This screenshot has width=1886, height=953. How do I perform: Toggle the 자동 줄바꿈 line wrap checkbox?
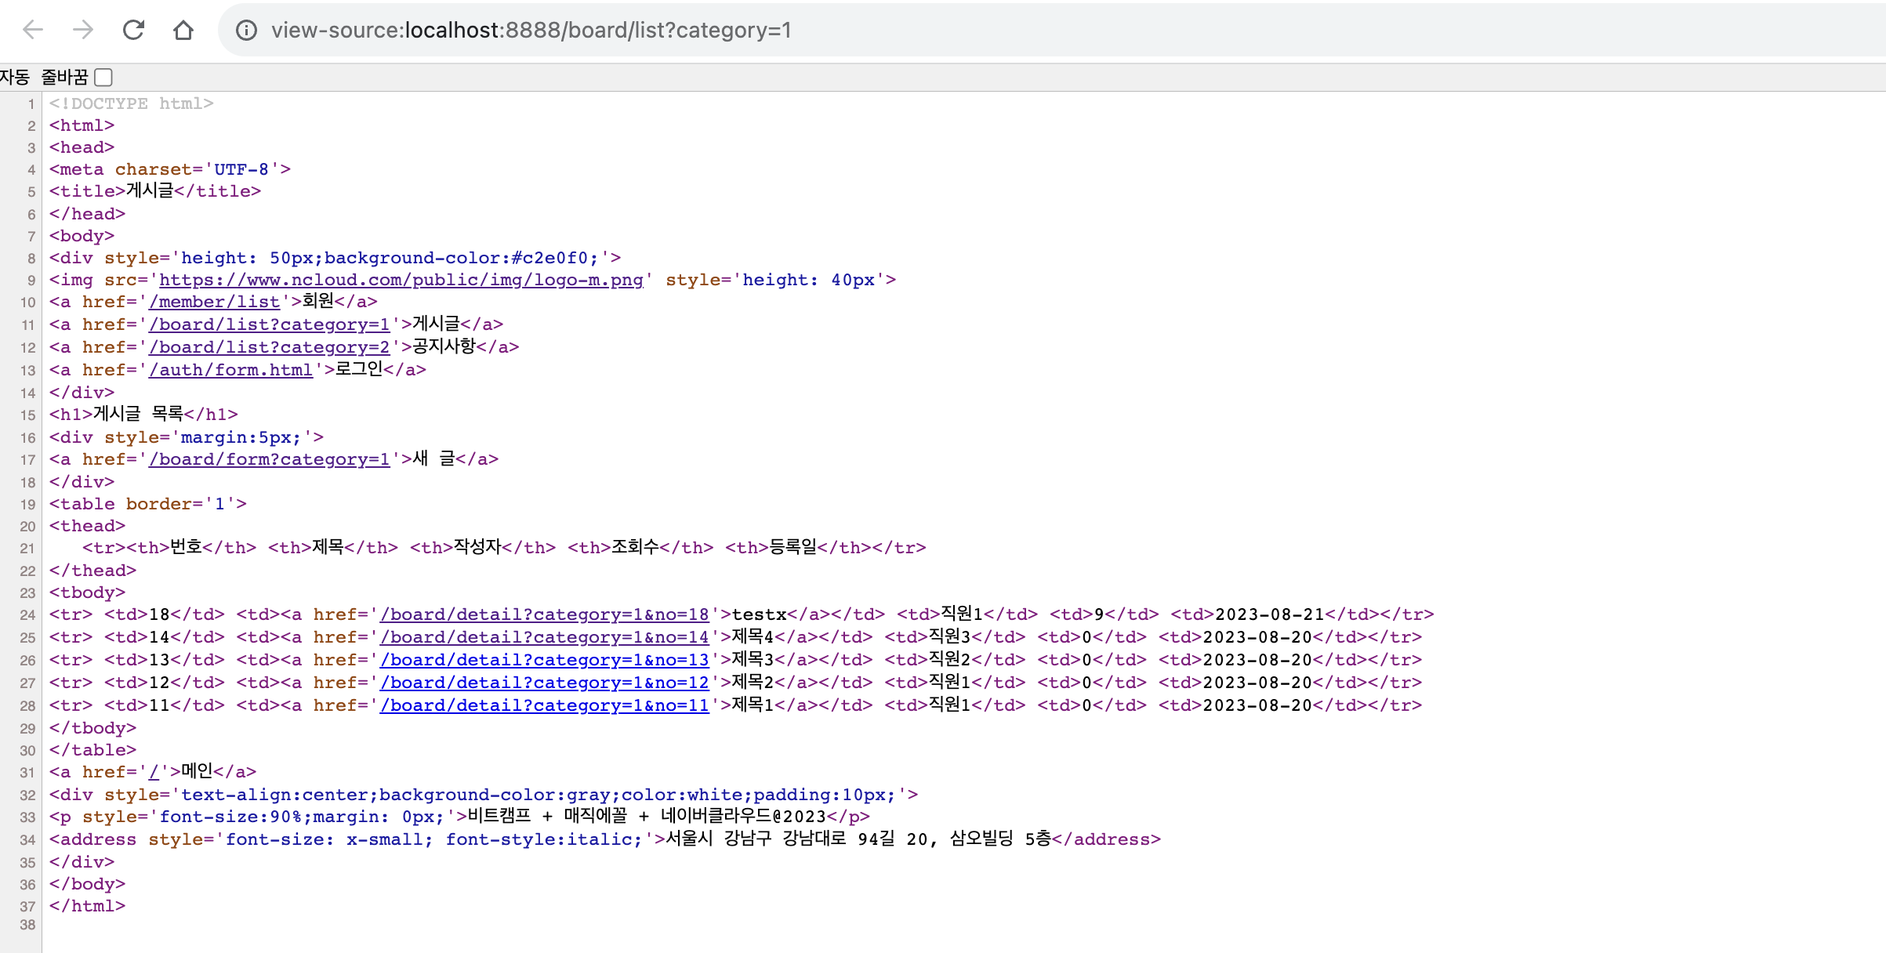pyautogui.click(x=103, y=77)
